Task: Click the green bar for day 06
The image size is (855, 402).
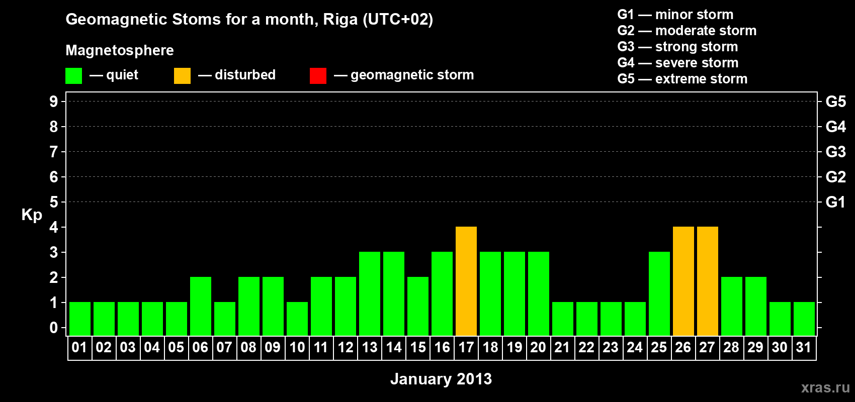Action: point(201,306)
